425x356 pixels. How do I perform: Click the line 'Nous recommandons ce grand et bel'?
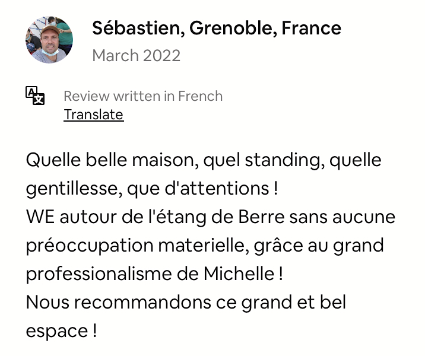coord(186,302)
